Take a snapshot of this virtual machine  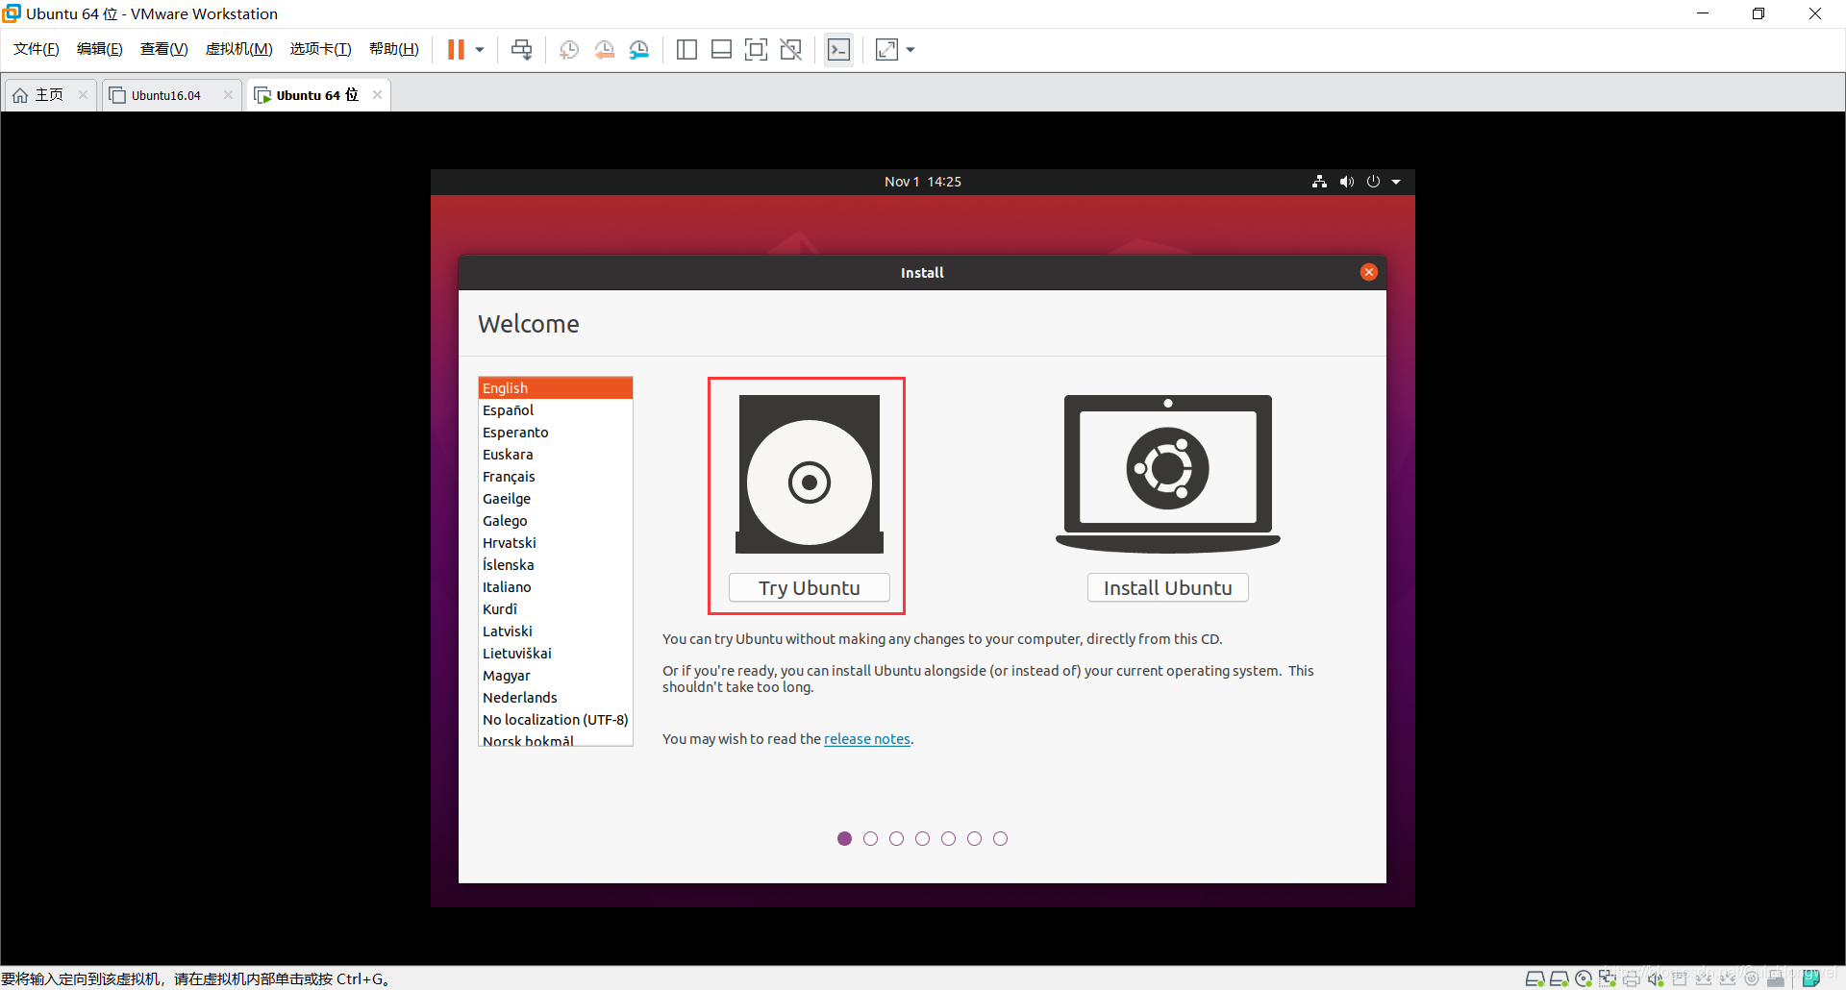click(x=569, y=49)
